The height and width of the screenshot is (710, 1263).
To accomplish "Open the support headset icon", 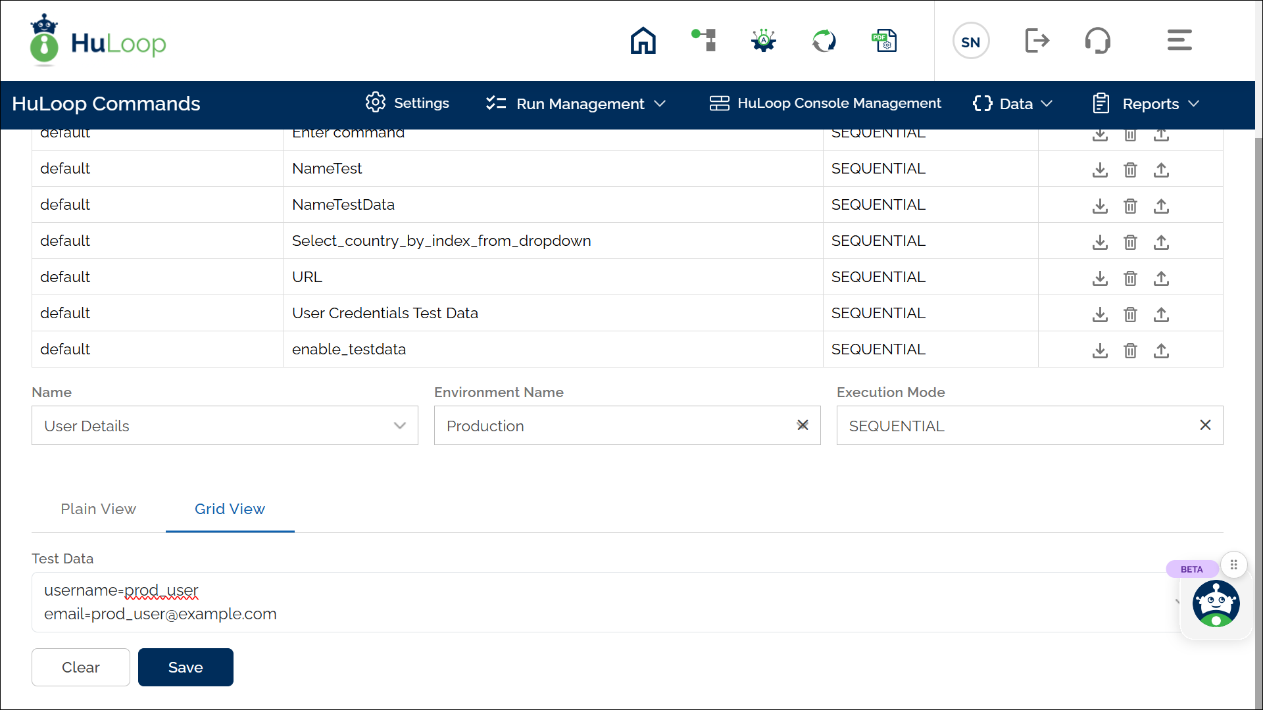I will (1097, 41).
